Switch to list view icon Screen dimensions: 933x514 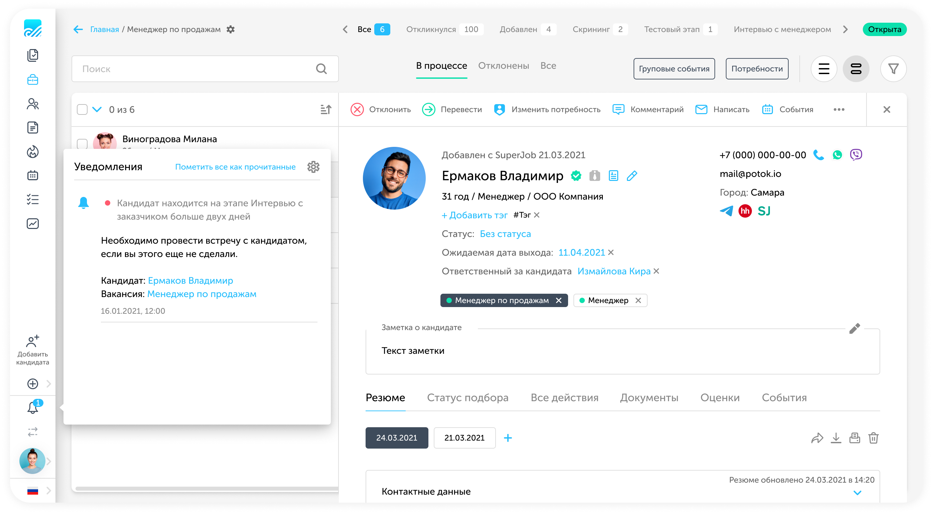[x=824, y=69]
